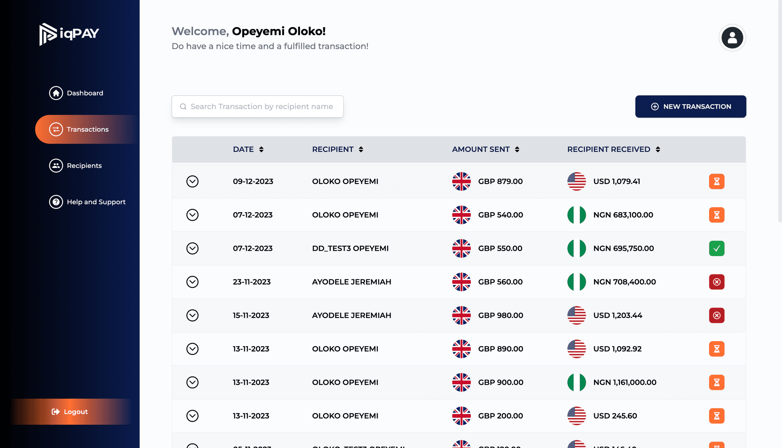Click green success check icon for DD_TEST3 row
Screen dimensions: 782x448
point(717,248)
